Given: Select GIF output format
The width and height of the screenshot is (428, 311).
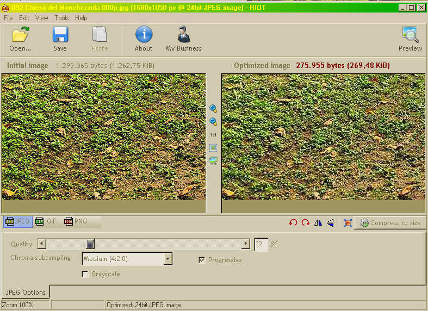Looking at the screenshot, I should coord(46,221).
